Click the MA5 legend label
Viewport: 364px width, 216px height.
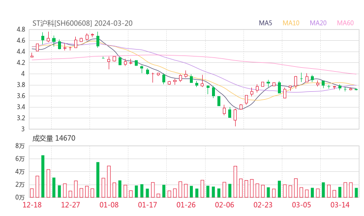pyautogui.click(x=265, y=23)
